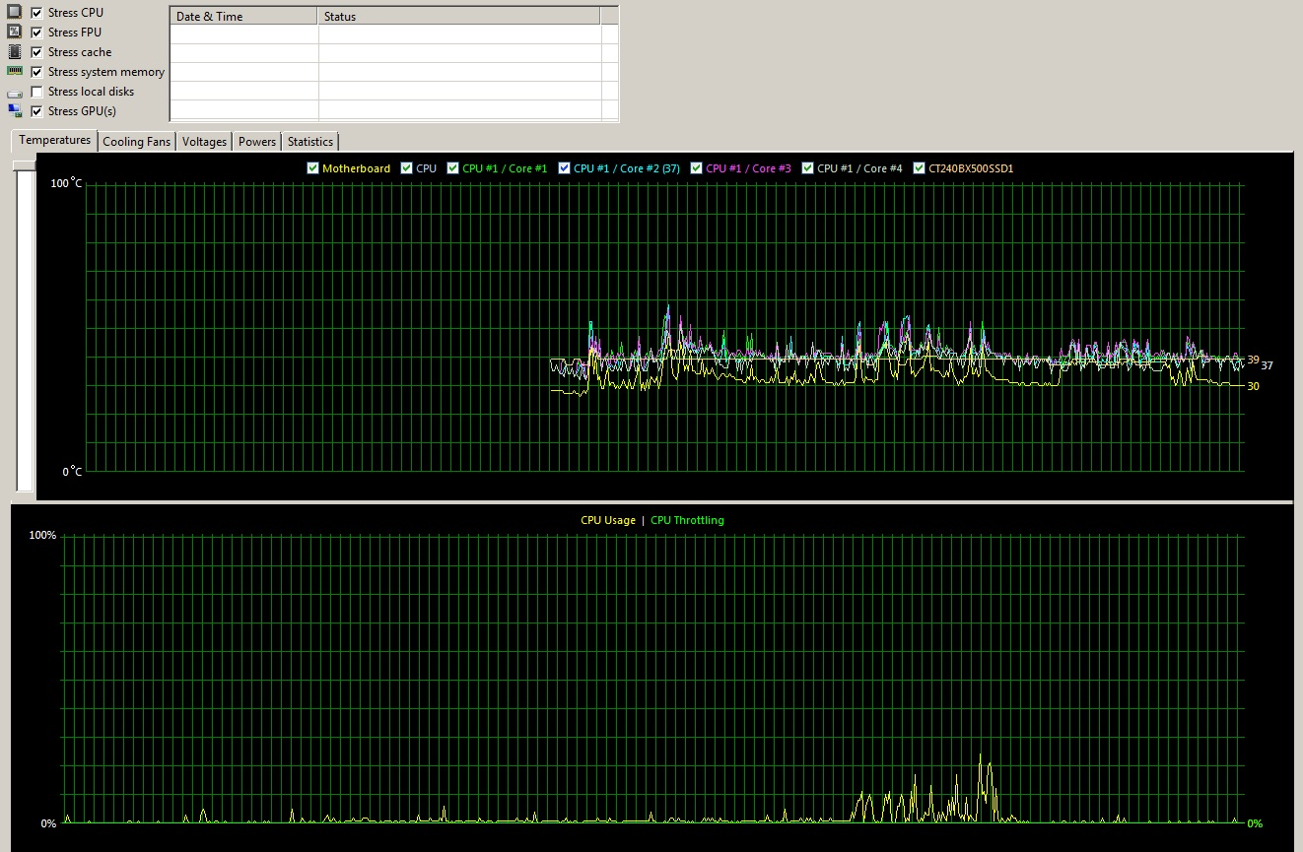Click the CPU Usage graph label
1303x852 pixels.
[608, 520]
